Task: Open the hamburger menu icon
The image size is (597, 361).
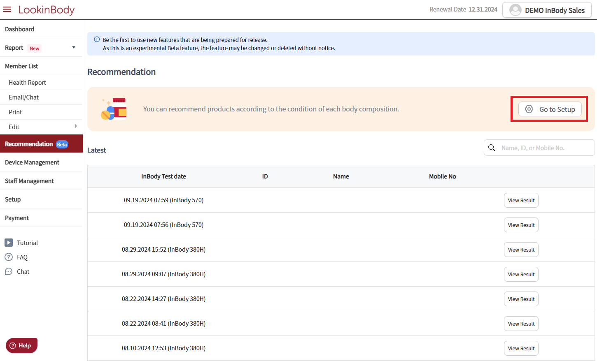Action: 7,9
